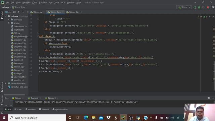Viewport: 215px width, 121px height.
Task: Hide the Run panel with minimize icon
Action: (213, 98)
